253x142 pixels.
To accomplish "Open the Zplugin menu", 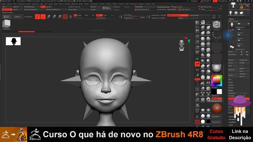I will click(141, 4).
